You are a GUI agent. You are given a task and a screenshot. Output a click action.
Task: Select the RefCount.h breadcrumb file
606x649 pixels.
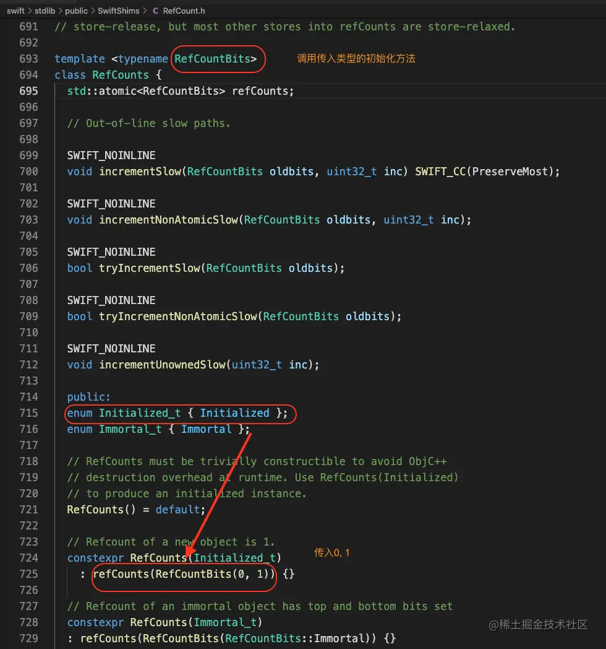click(184, 11)
